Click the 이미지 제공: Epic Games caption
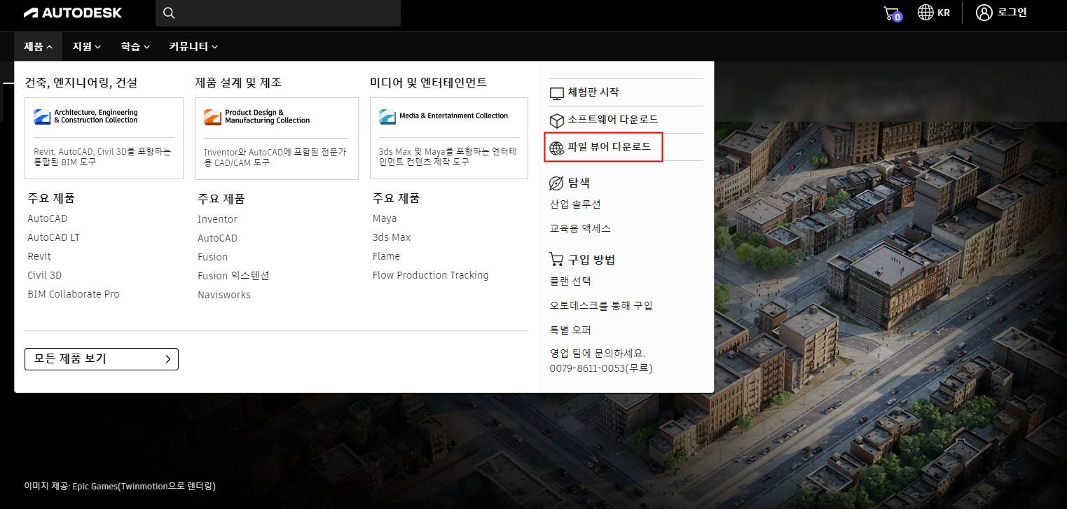The height and width of the screenshot is (509, 1067). pos(119,486)
